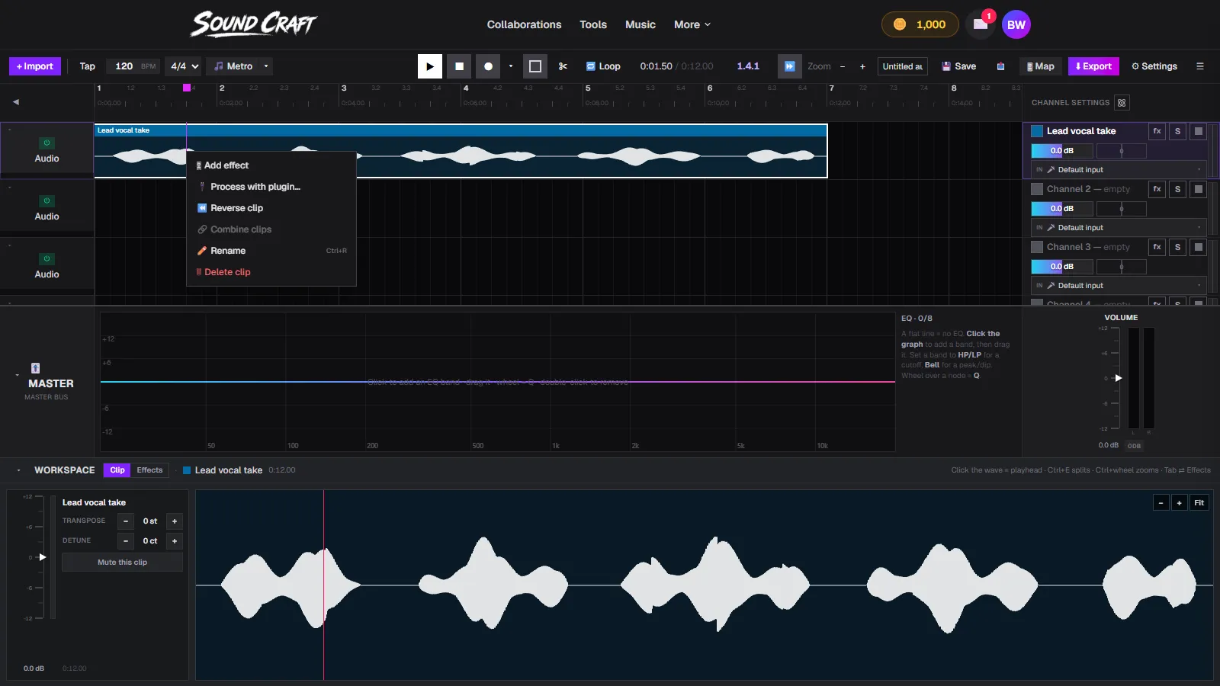Adjust the Lead vocal take 0.0 dB volume slider
This screenshot has width=1220, height=686.
tap(1062, 151)
